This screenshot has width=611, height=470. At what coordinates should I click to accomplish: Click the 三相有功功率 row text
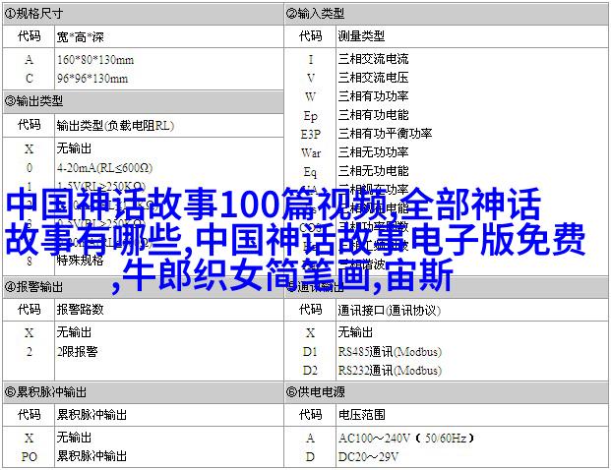click(x=373, y=96)
